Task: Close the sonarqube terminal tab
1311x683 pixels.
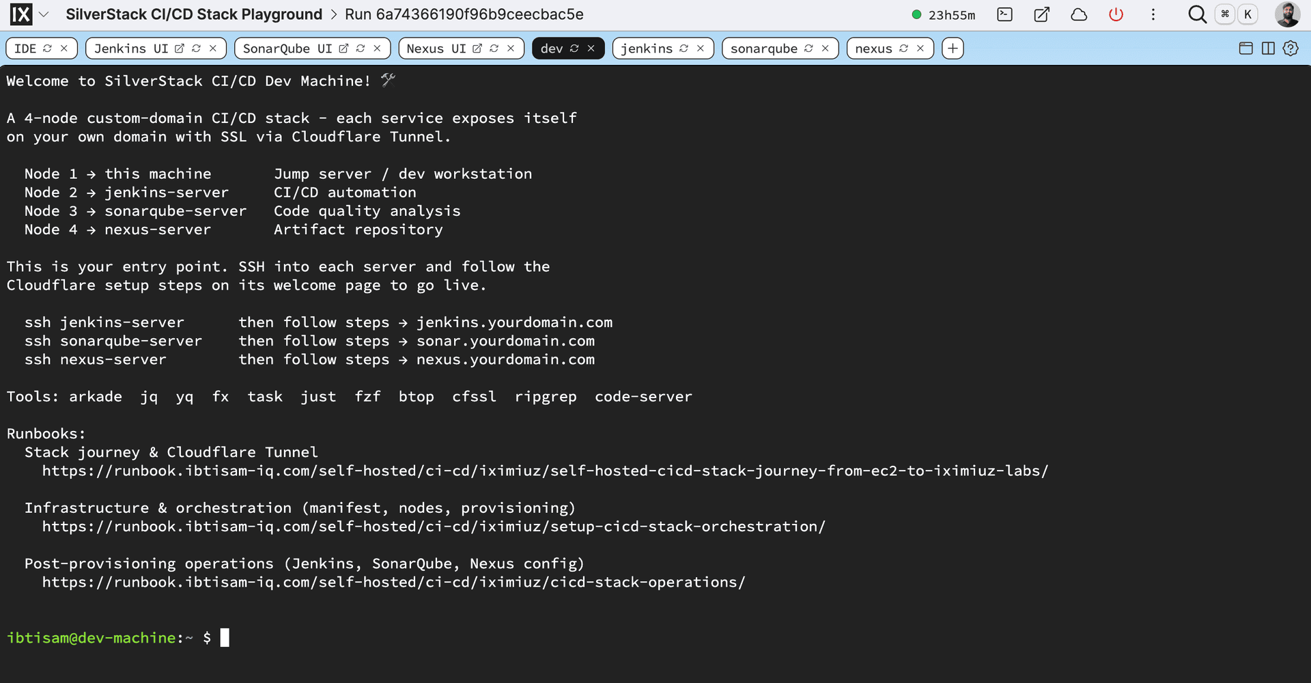Action: [826, 48]
